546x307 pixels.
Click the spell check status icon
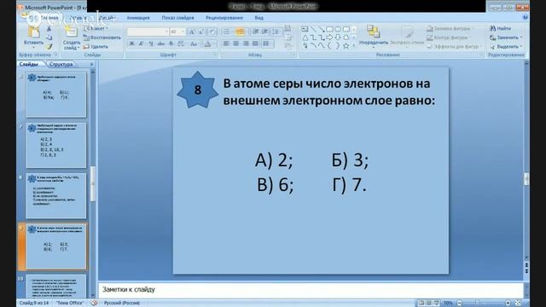(x=94, y=303)
